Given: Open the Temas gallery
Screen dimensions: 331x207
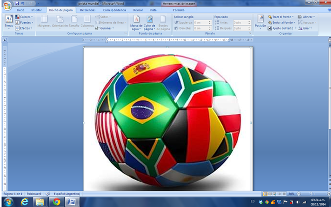Looking at the screenshot, I should click(9, 22).
